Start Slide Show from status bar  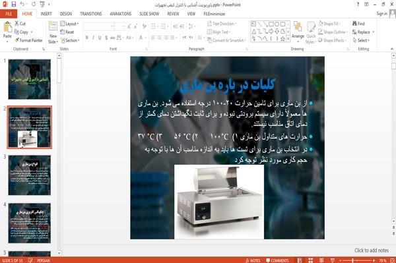tap(333, 260)
